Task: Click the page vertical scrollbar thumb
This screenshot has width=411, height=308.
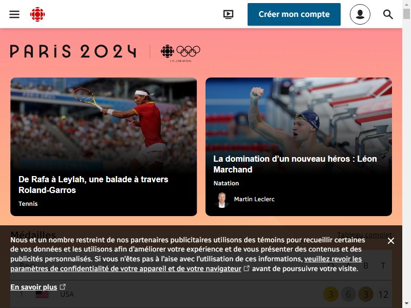Action: point(406,14)
